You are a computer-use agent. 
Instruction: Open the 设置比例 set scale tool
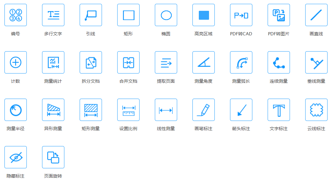coord(128,110)
